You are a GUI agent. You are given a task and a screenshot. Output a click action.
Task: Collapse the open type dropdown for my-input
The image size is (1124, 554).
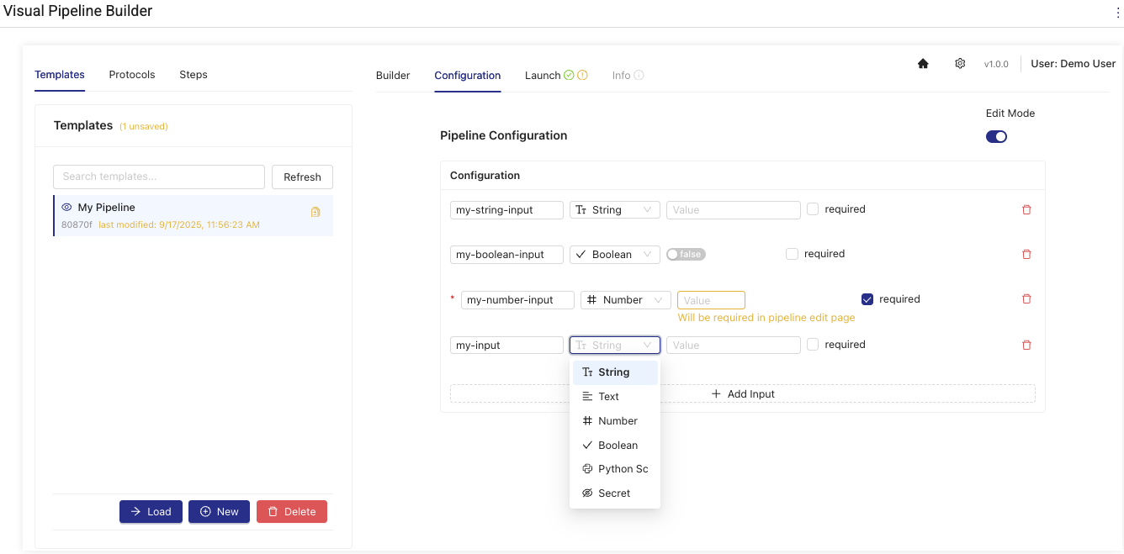615,345
